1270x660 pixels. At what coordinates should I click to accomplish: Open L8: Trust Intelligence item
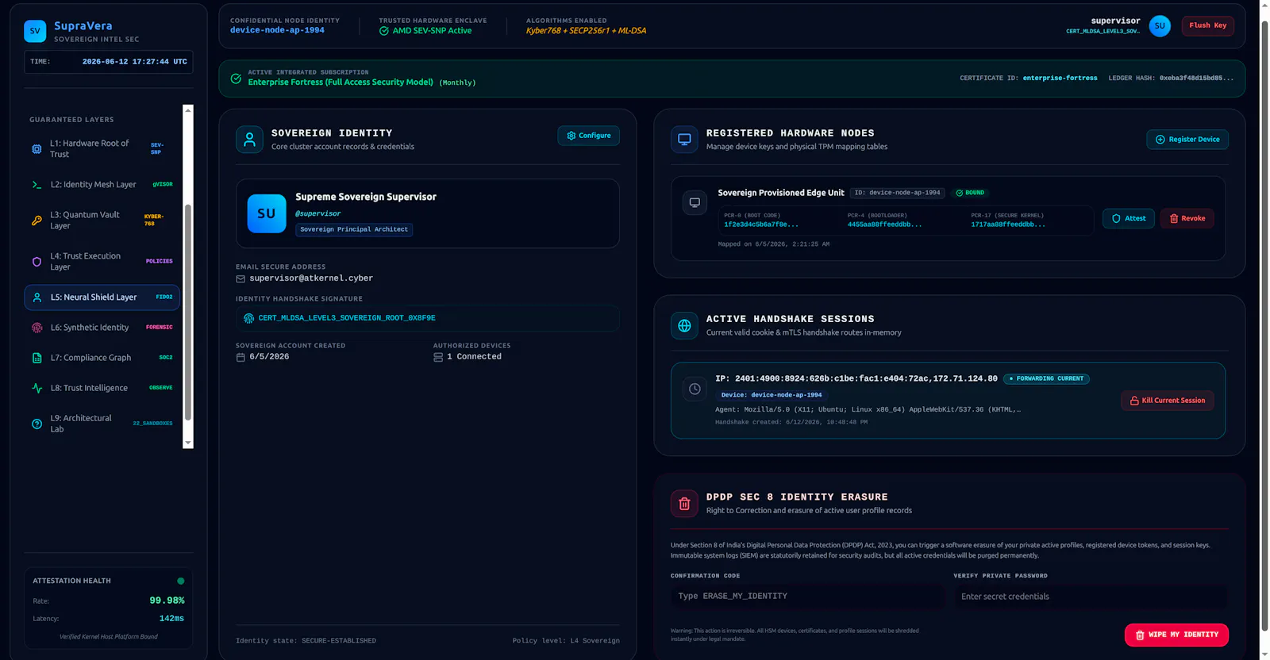[x=102, y=388]
